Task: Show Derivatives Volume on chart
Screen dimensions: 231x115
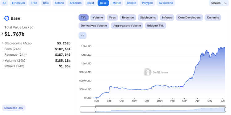Action: [94, 26]
